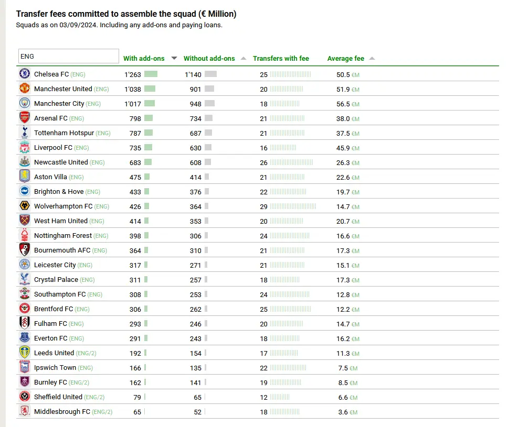The height and width of the screenshot is (427, 509).
Task: Focus the ENG filter input field
Action: [x=69, y=56]
